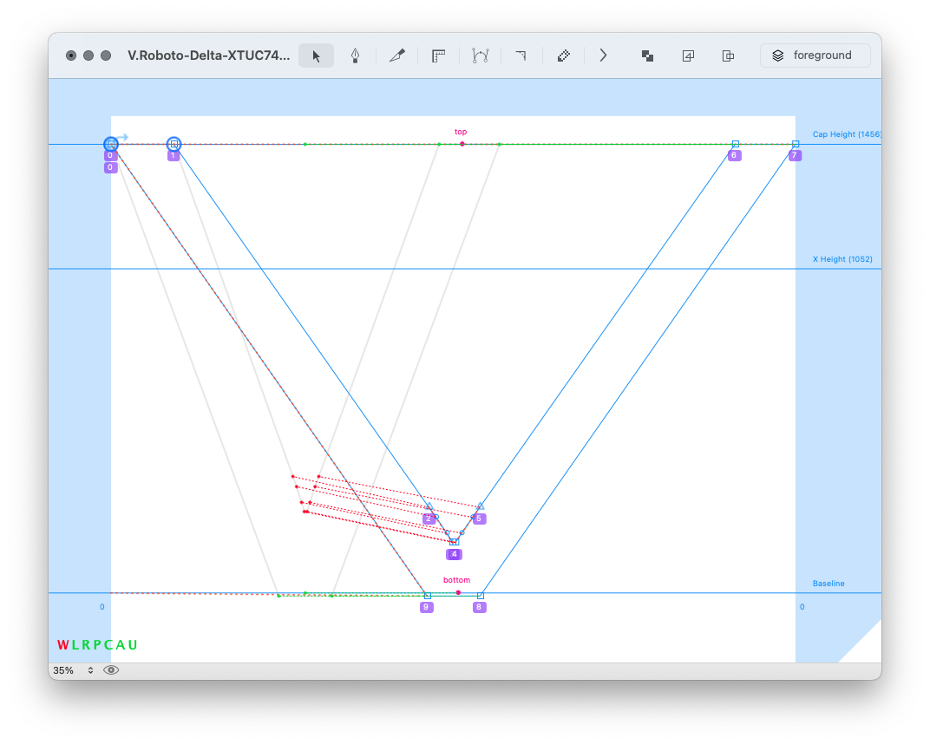Select the 'bottom' anchor point

(x=458, y=592)
